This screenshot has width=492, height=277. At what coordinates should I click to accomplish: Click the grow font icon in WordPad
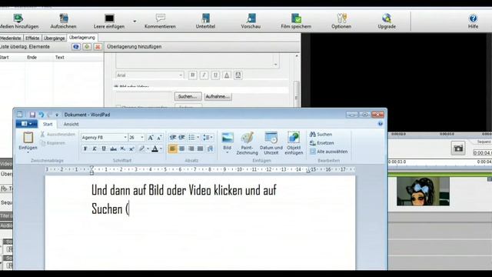(151, 137)
